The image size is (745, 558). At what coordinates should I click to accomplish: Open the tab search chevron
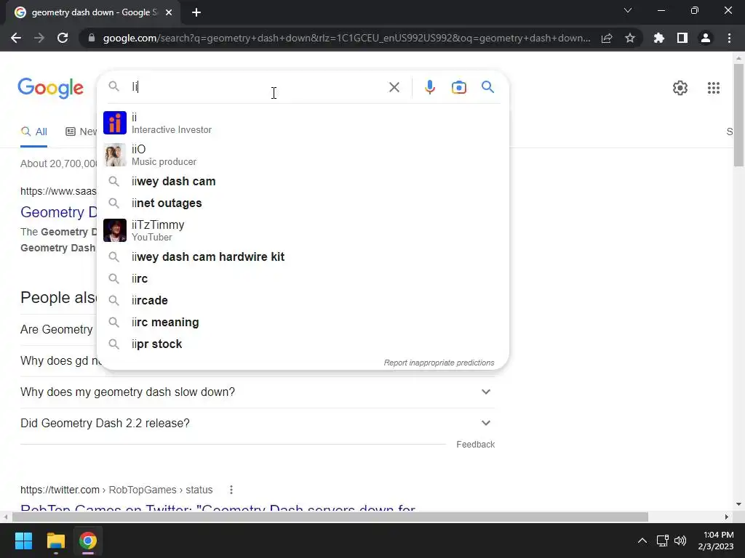tap(628, 10)
